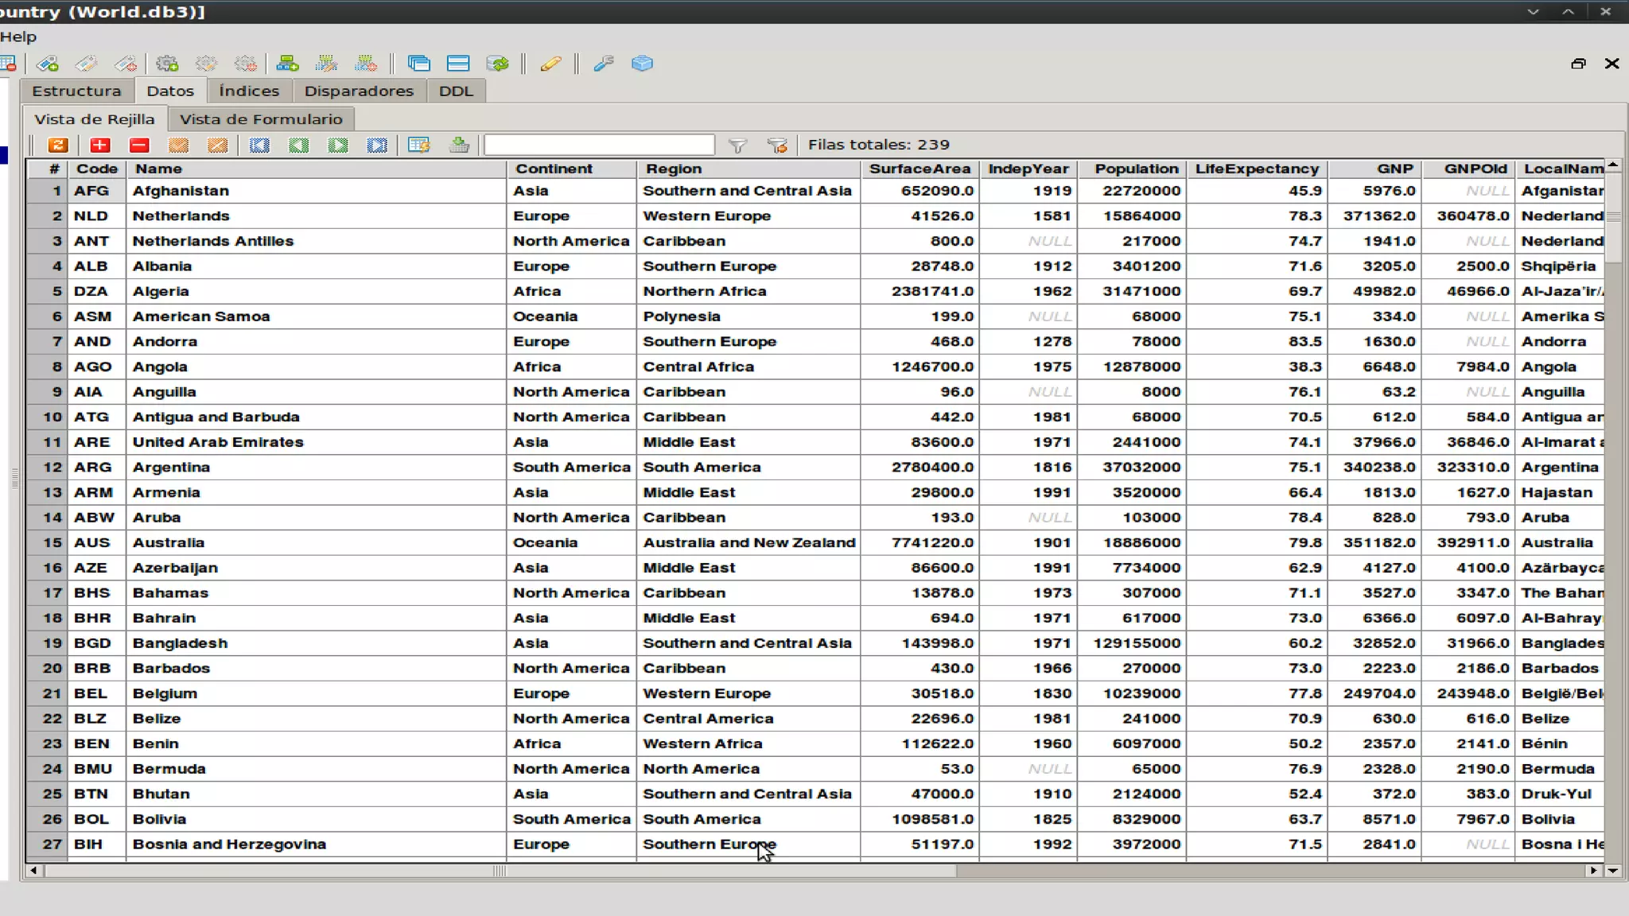Apply filter using the funnel icon
Screen dimensions: 1629x916
tap(737, 146)
